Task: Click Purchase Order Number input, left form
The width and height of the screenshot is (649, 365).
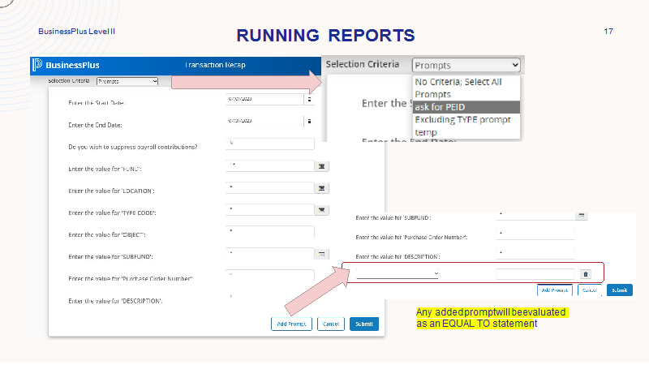Action: coord(270,275)
